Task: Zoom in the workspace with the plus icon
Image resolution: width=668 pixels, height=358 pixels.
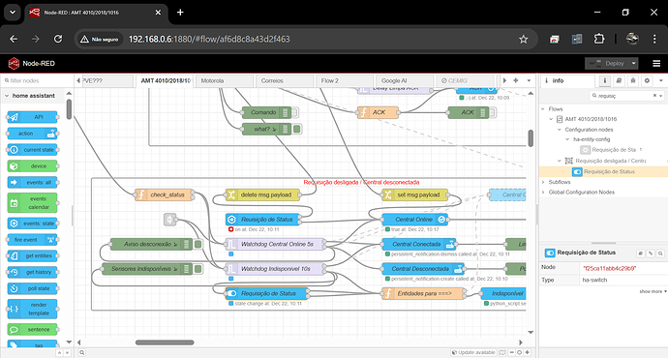Action: [527, 352]
